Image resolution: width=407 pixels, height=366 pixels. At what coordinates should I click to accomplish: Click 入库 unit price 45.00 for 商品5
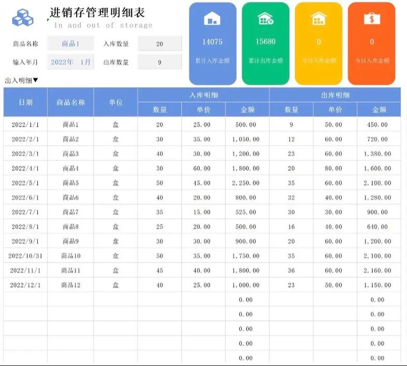(x=203, y=182)
